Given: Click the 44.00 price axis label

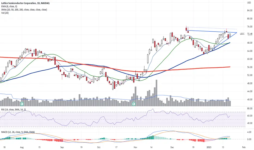Looking at the screenshot, I should [x=250, y=91].
